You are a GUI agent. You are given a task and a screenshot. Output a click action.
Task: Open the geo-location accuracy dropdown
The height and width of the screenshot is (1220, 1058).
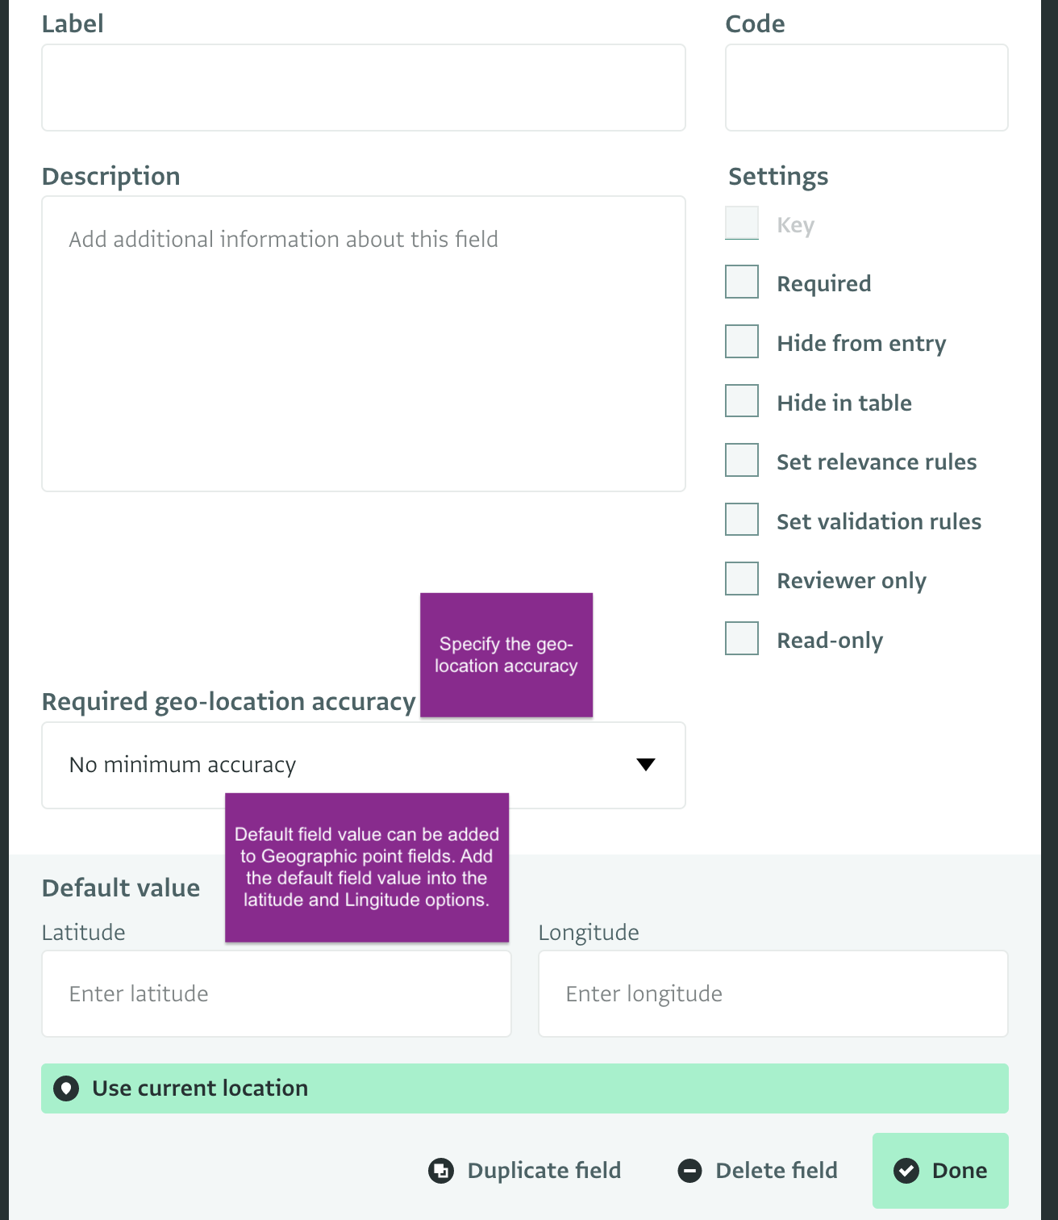coord(363,765)
